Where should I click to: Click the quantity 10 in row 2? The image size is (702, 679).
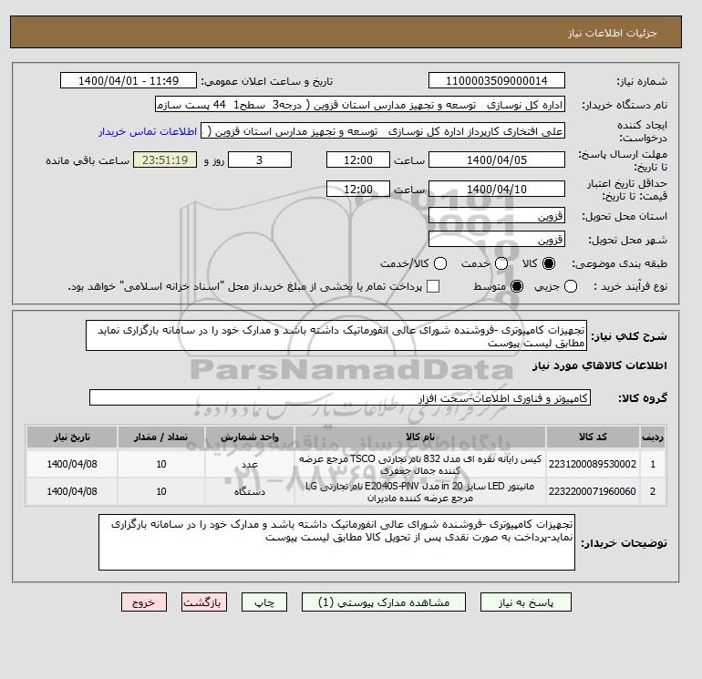pyautogui.click(x=161, y=491)
